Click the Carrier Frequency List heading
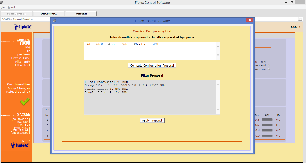This screenshot has width=306, height=163. (x=152, y=31)
